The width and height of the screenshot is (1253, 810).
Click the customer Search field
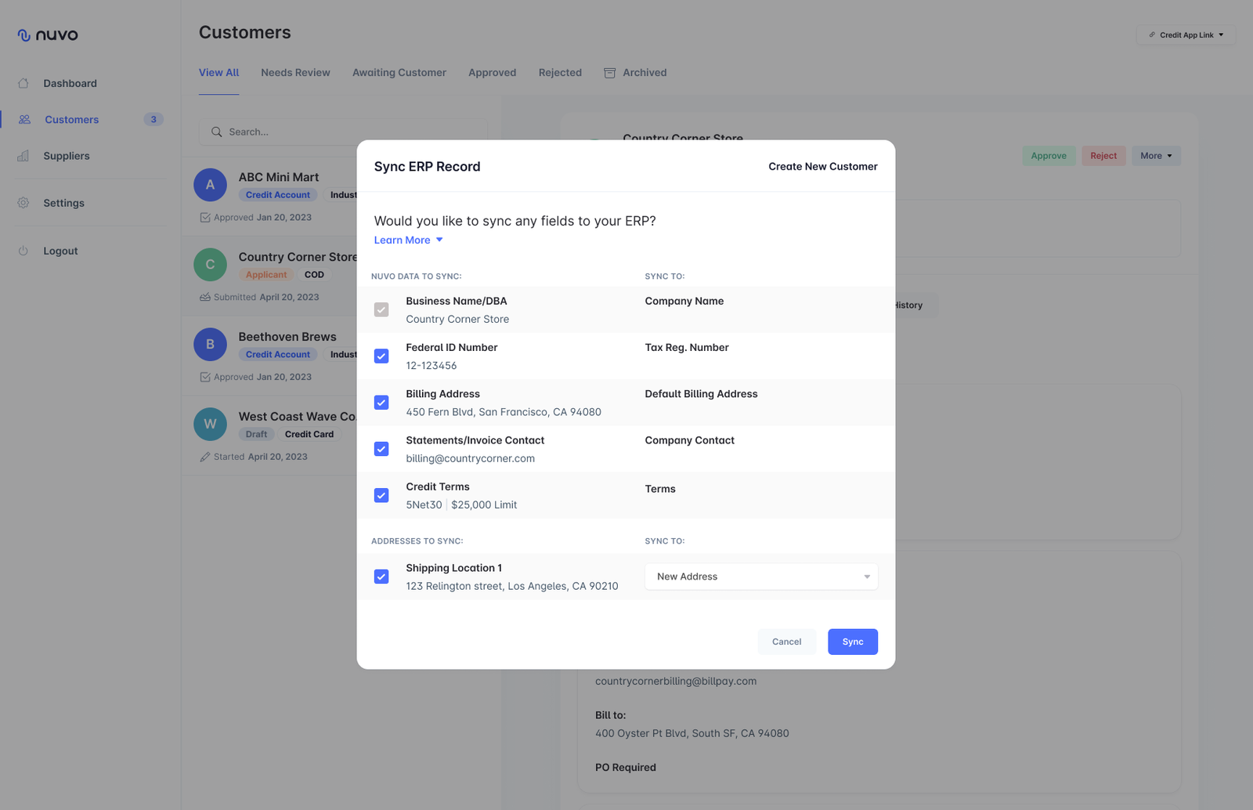click(343, 132)
